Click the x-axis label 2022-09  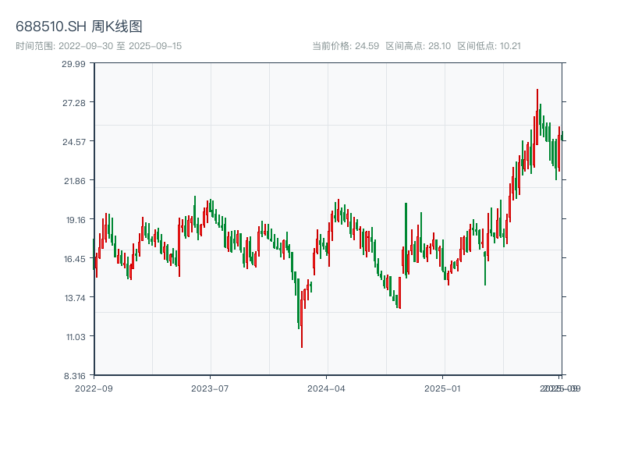[94, 388]
